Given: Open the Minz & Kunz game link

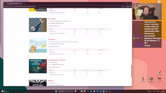Looking at the screenshot, I should click(52, 19).
